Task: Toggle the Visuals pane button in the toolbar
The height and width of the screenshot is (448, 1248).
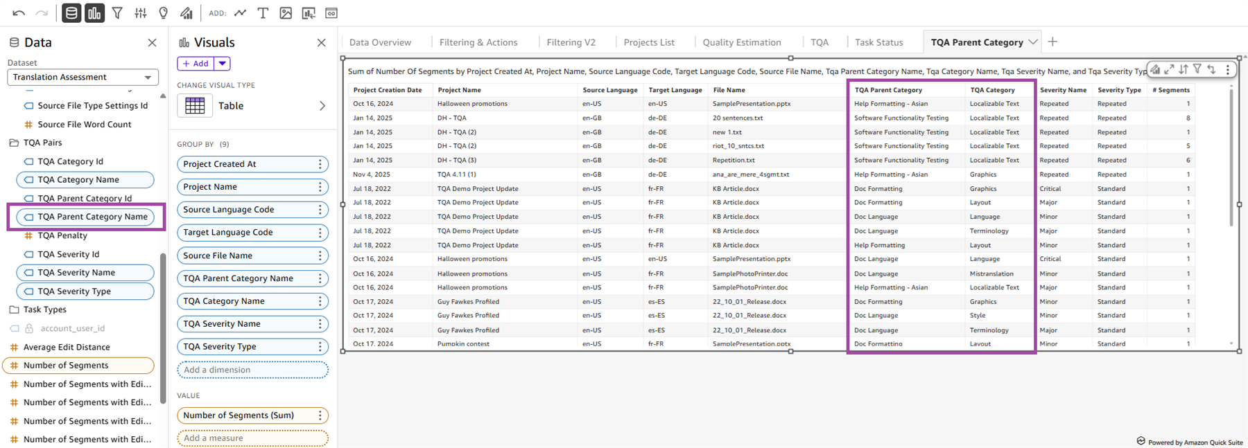Action: 94,13
